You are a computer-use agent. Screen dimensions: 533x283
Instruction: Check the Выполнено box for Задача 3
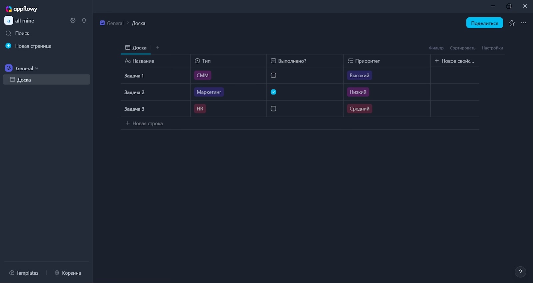273,109
